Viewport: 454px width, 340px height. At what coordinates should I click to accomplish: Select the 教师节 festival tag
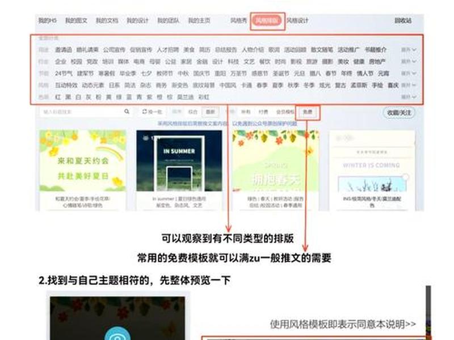(x=165, y=74)
